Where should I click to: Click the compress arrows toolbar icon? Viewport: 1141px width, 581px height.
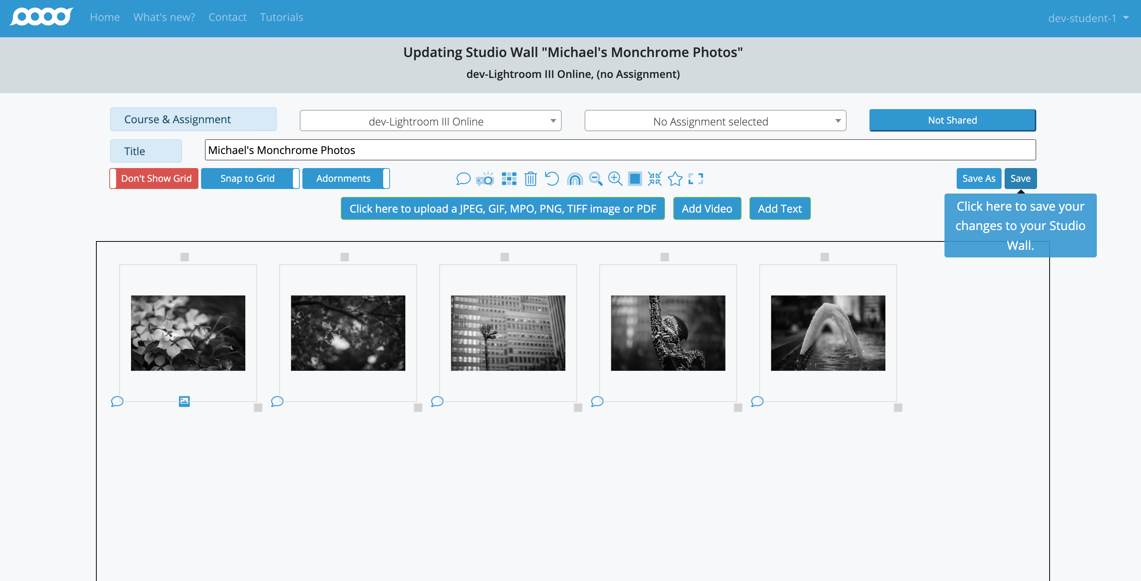655,179
